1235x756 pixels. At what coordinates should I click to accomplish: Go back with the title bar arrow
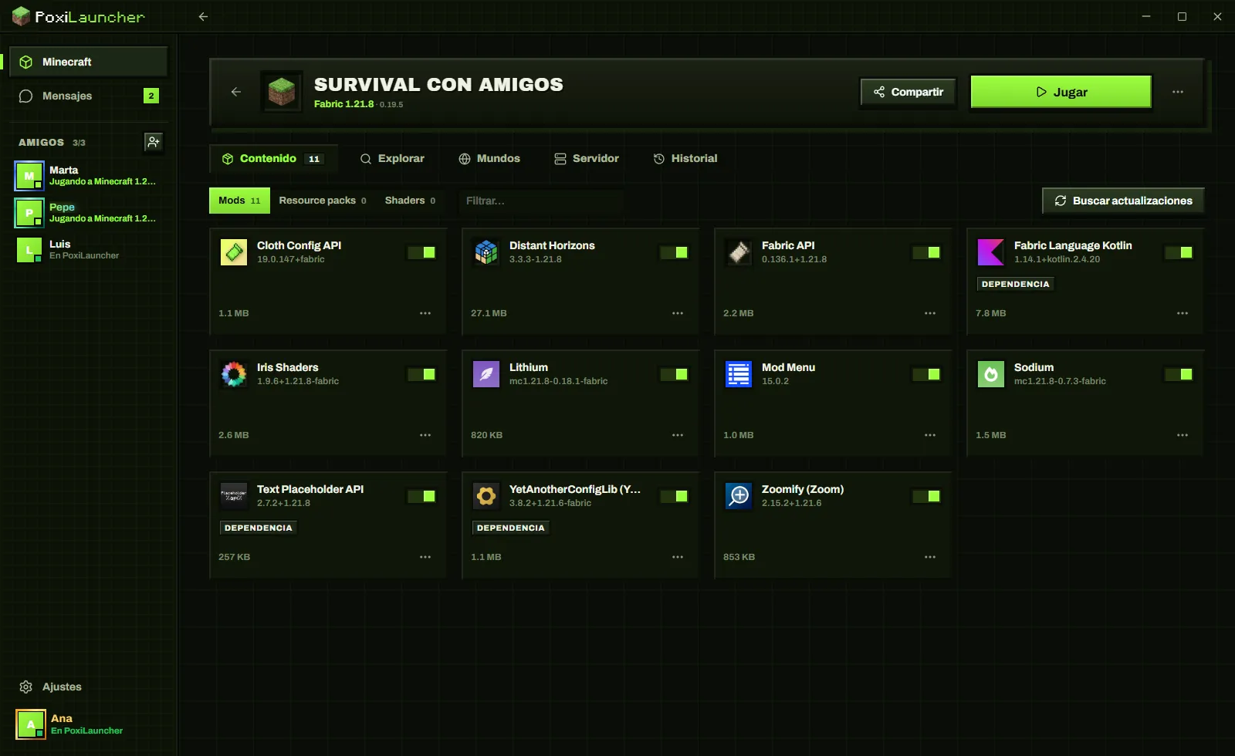pos(203,16)
